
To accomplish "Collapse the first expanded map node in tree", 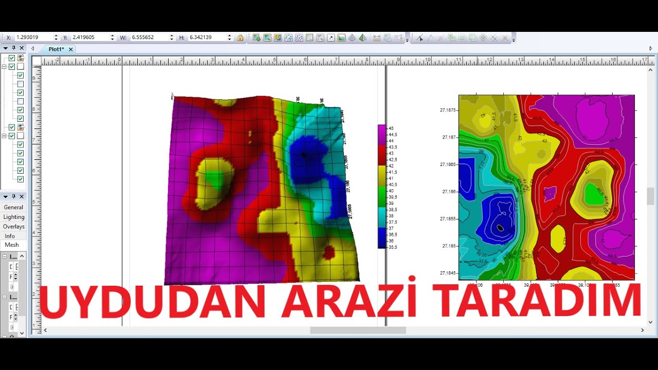I will 4,67.
